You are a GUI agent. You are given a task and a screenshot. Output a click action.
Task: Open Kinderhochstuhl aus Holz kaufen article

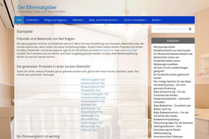coord(172,50)
